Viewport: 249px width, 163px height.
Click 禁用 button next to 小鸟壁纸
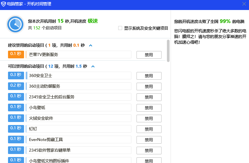(x=149, y=108)
